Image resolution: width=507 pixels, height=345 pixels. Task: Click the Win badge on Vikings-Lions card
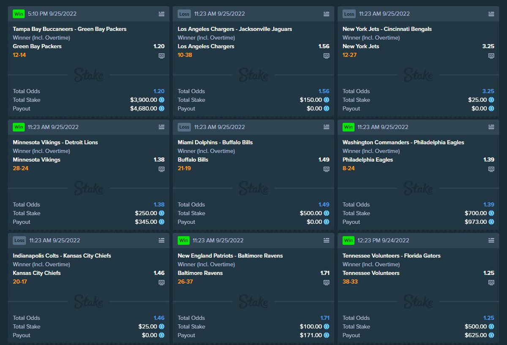click(19, 127)
